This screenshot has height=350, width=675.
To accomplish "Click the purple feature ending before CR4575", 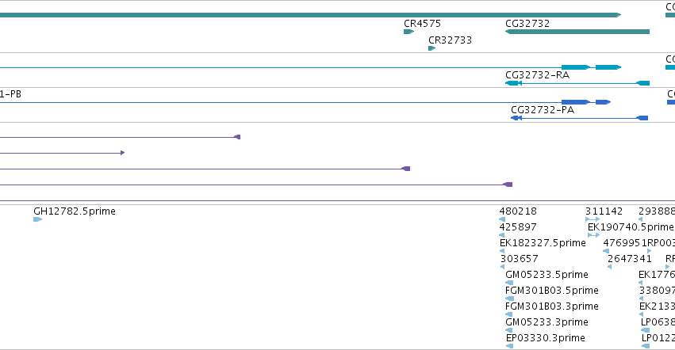I will point(205,169).
